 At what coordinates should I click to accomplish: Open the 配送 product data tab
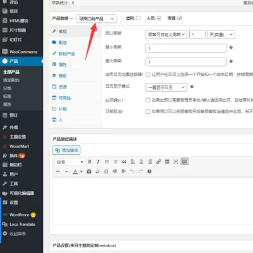75,42
